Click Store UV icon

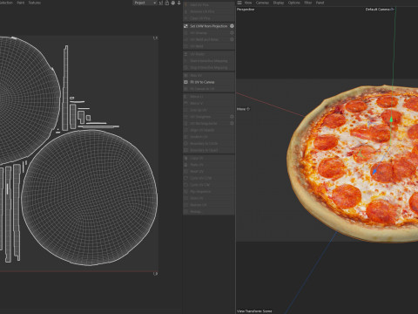(185, 198)
